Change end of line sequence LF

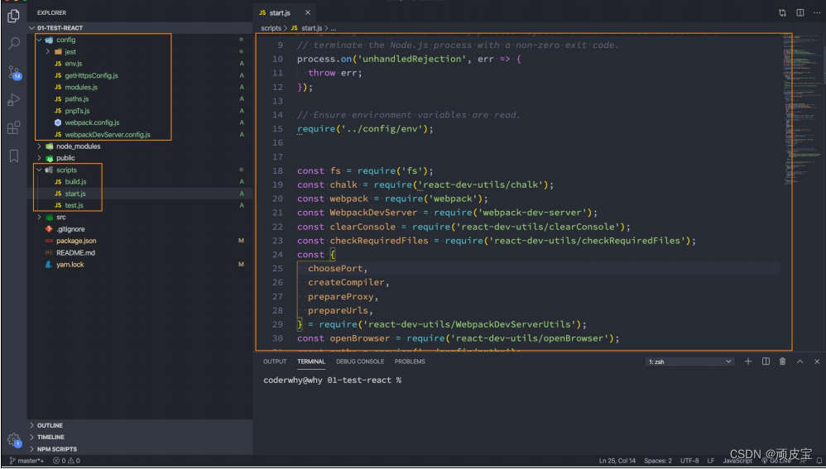coord(711,461)
